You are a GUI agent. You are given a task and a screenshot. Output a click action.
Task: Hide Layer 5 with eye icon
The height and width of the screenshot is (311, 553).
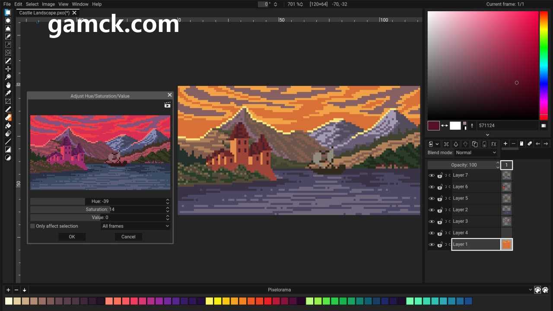431,198
